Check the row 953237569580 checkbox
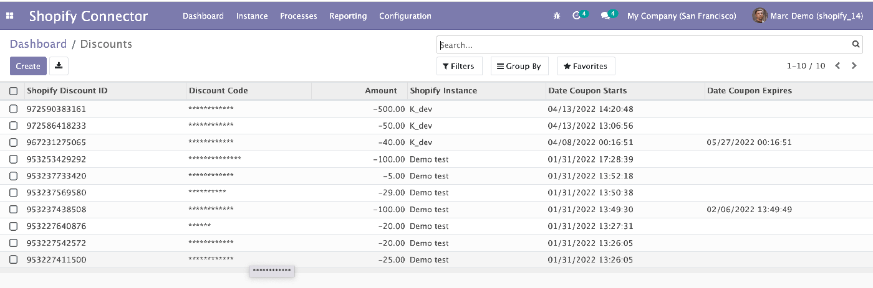Image resolution: width=873 pixels, height=288 pixels. [x=13, y=193]
